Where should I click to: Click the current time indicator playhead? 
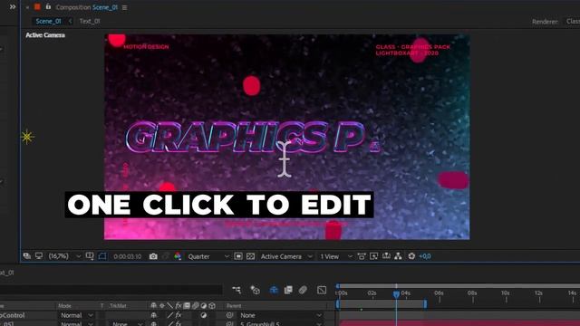[396, 294]
